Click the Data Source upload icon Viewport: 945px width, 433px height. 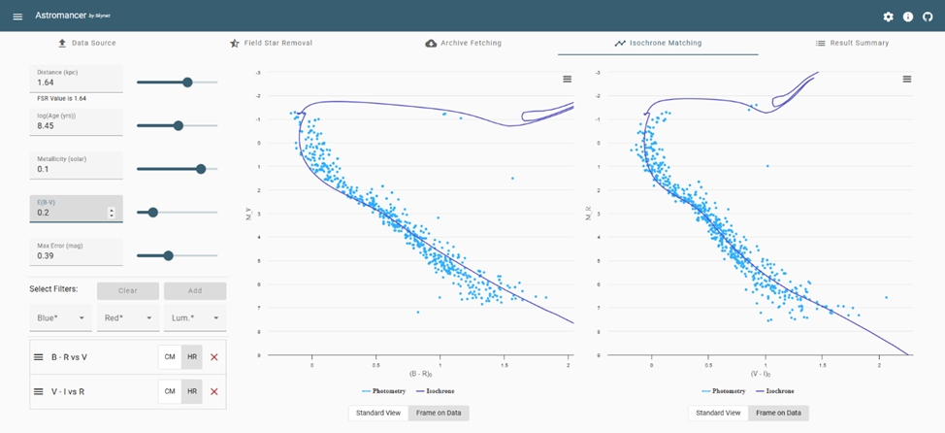click(x=61, y=44)
